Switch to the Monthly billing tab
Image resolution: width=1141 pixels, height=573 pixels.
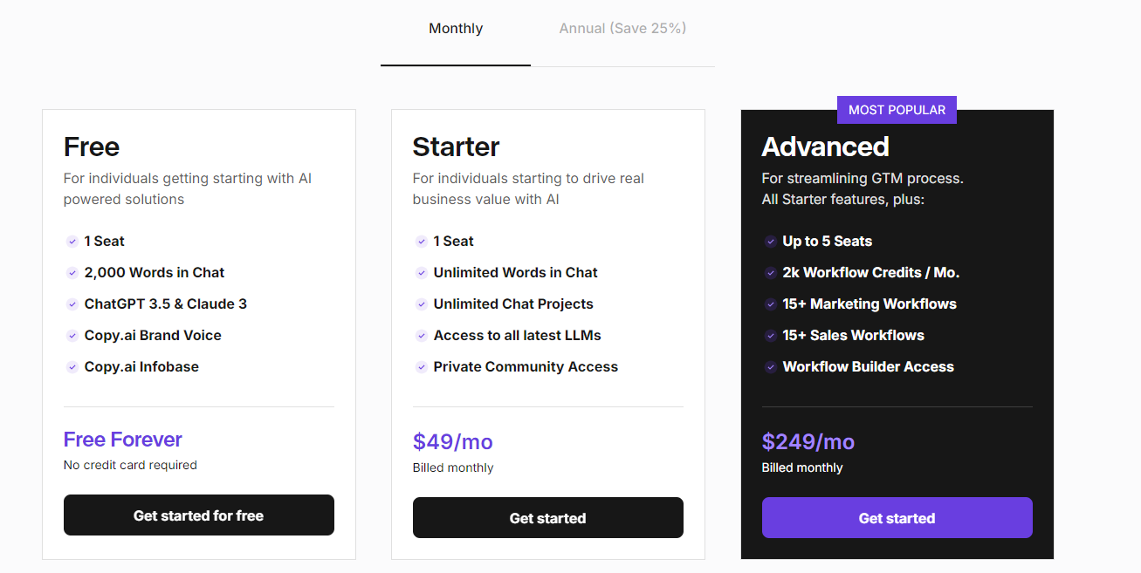click(x=456, y=29)
